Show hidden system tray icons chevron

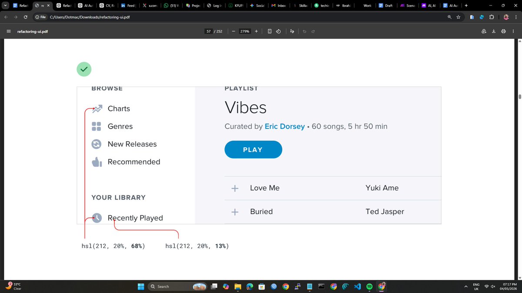pyautogui.click(x=466, y=286)
